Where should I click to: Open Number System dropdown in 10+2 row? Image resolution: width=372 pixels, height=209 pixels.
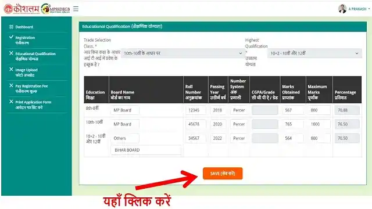click(x=239, y=138)
